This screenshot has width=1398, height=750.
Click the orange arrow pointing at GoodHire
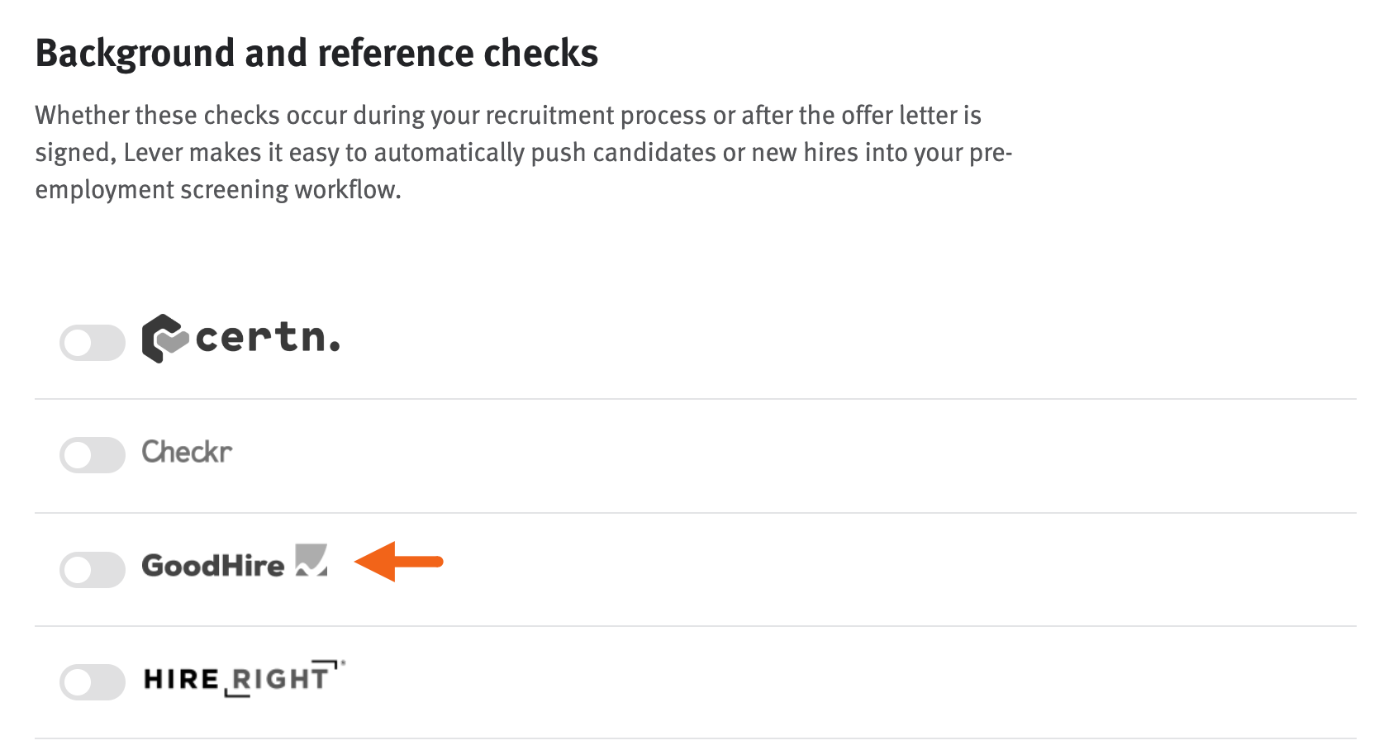coord(399,562)
